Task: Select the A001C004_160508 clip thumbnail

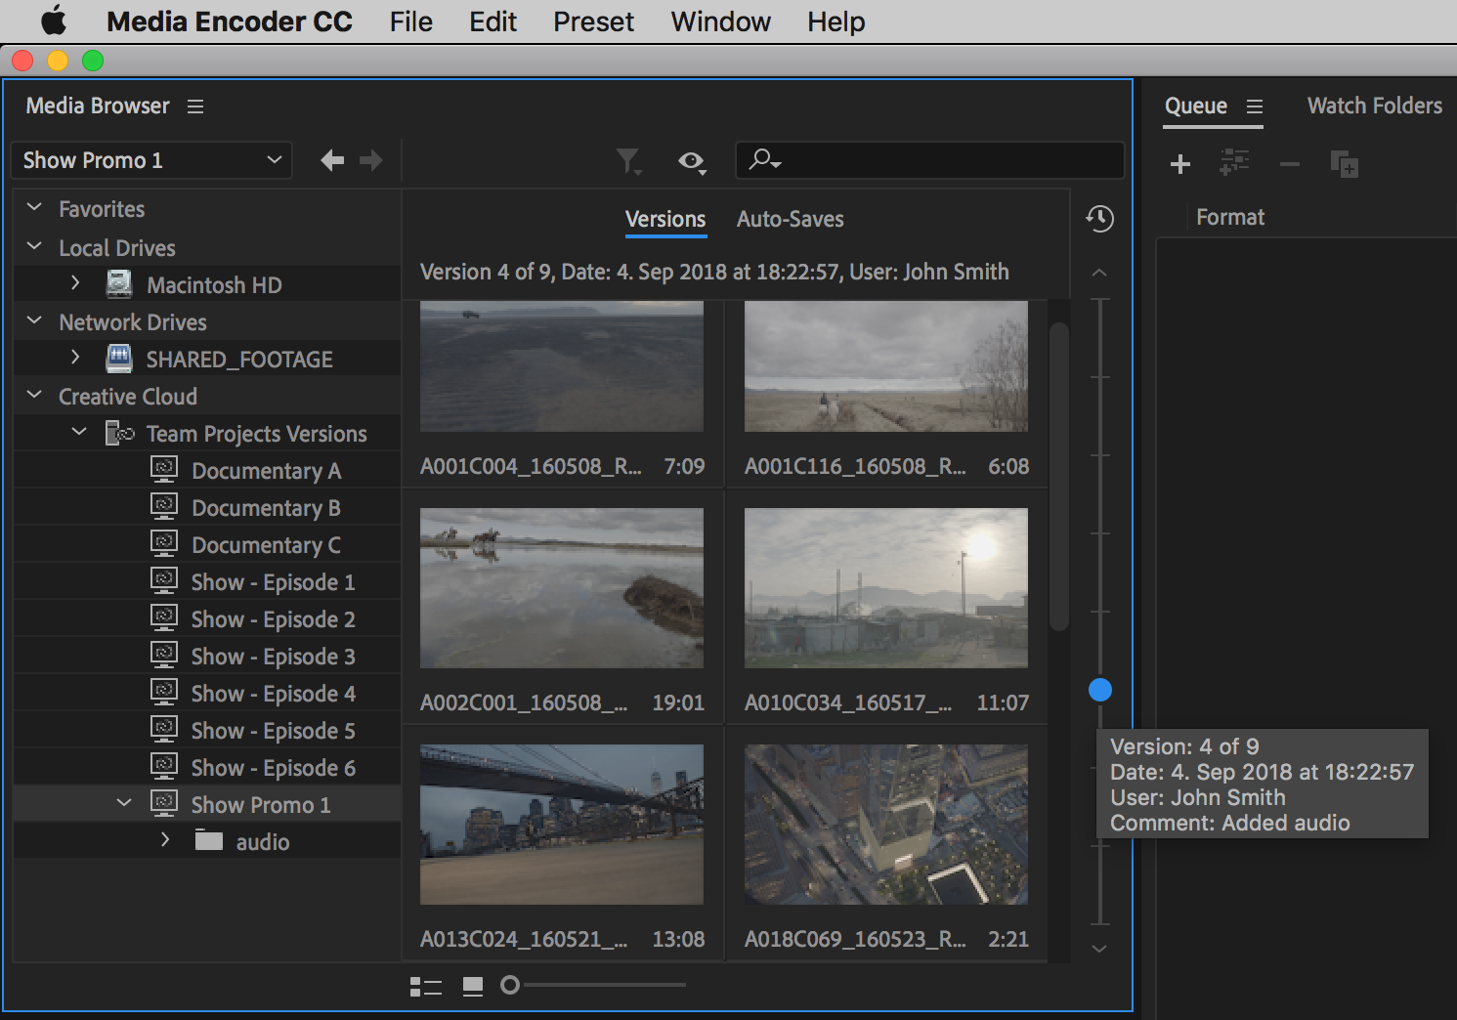Action: click(562, 366)
